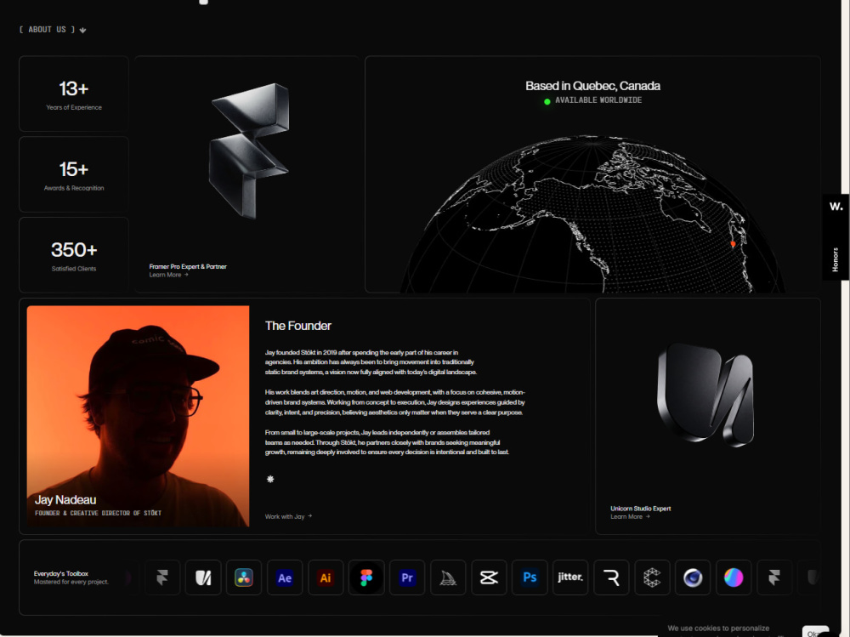Image resolution: width=850 pixels, height=637 pixels.
Task: Click the Photoshop (Ps) icon
Action: [530, 577]
